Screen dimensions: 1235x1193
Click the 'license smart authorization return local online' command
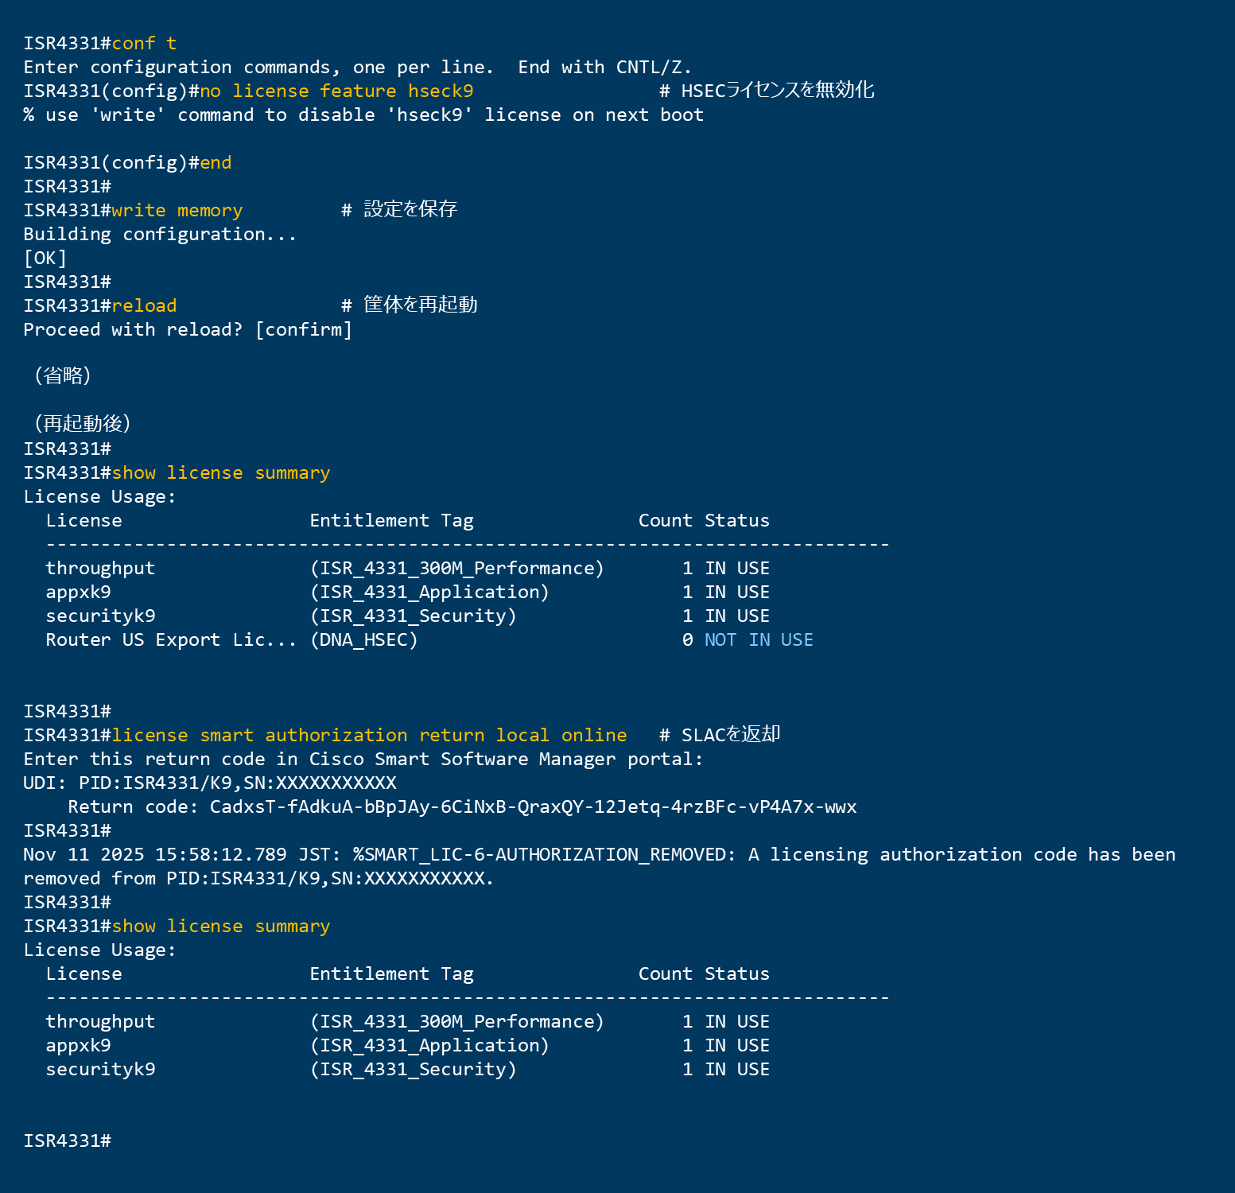[x=369, y=736]
